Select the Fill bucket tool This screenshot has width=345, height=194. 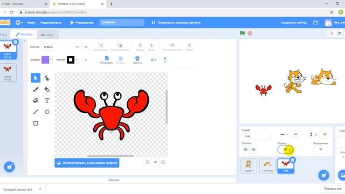pos(36,101)
